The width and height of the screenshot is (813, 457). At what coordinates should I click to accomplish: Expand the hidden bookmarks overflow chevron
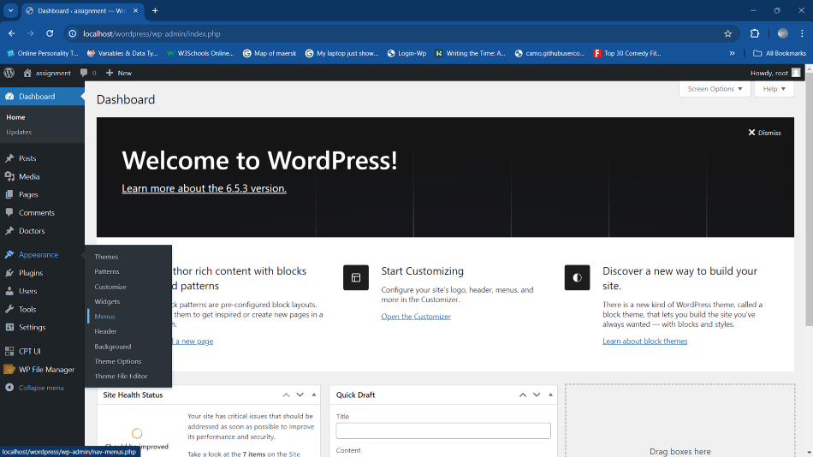pyautogui.click(x=732, y=53)
